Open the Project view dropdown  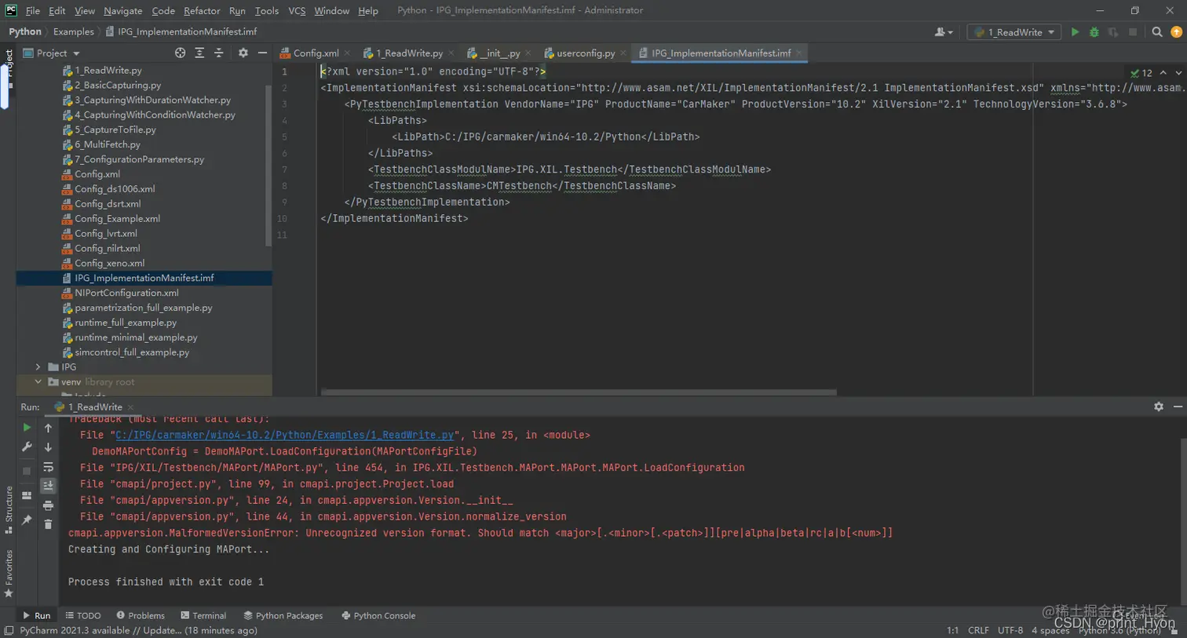coord(52,53)
